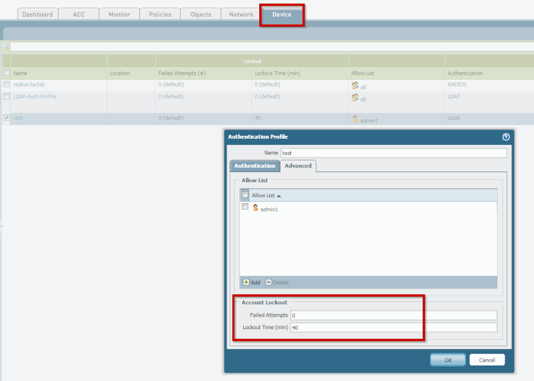Viewport: 534px width, 381px height.
Task: Click the green plus Add icon
Action: pyautogui.click(x=246, y=282)
